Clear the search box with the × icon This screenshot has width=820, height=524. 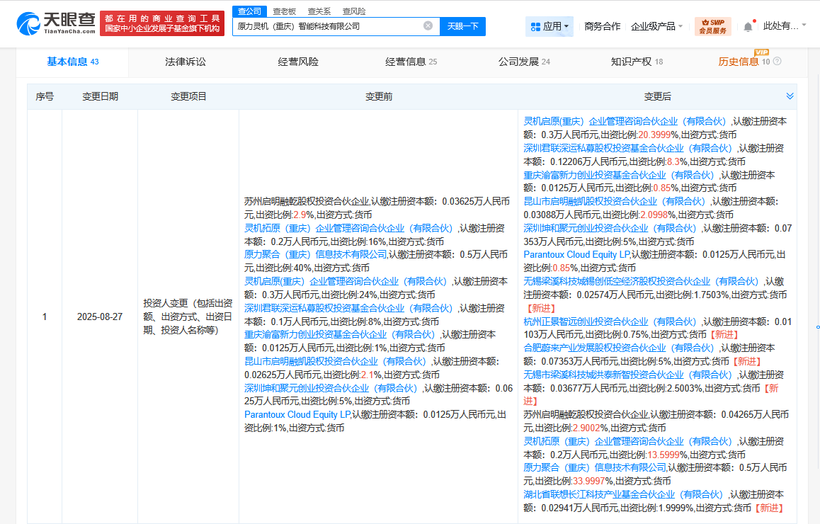coord(428,25)
